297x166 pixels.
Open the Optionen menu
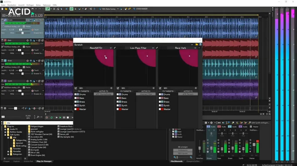coord(47,5)
